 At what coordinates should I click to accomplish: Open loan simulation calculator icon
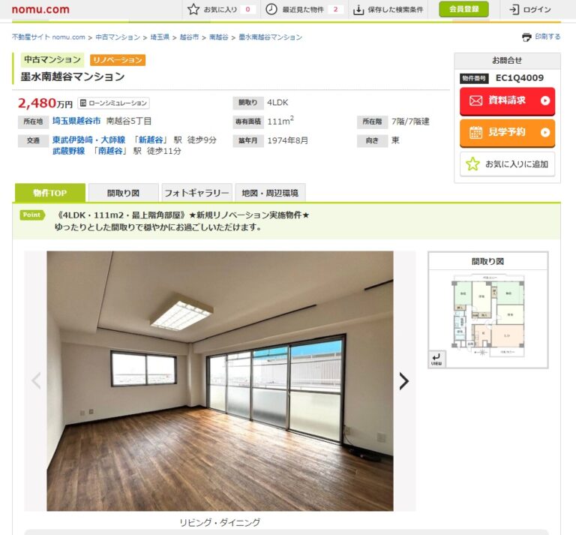pyautogui.click(x=83, y=103)
